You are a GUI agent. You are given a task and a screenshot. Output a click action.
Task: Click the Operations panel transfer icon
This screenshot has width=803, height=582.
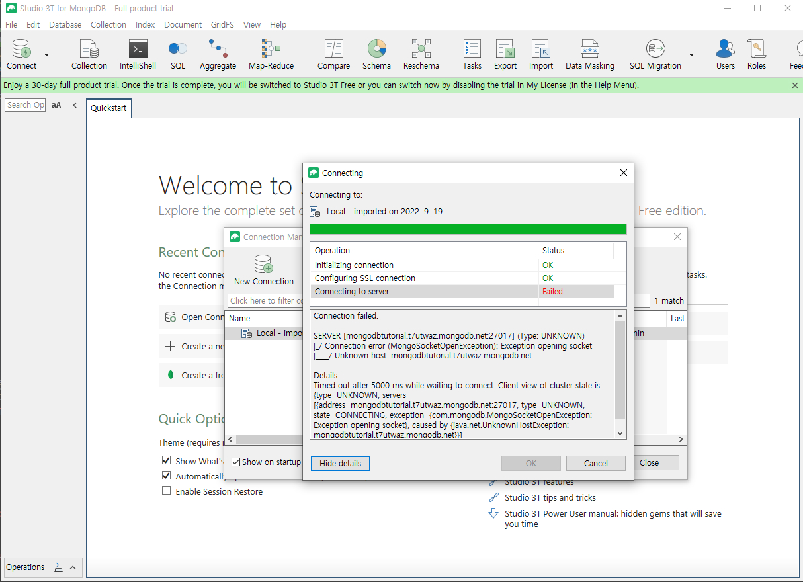58,567
